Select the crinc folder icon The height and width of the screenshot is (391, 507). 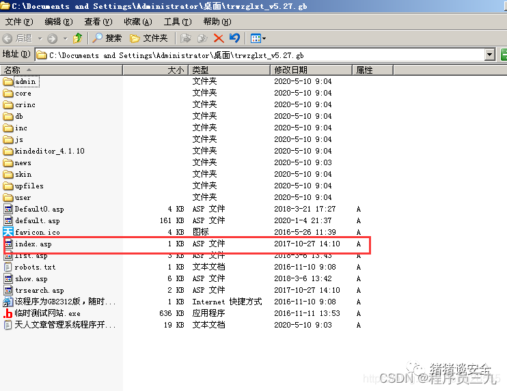point(8,104)
